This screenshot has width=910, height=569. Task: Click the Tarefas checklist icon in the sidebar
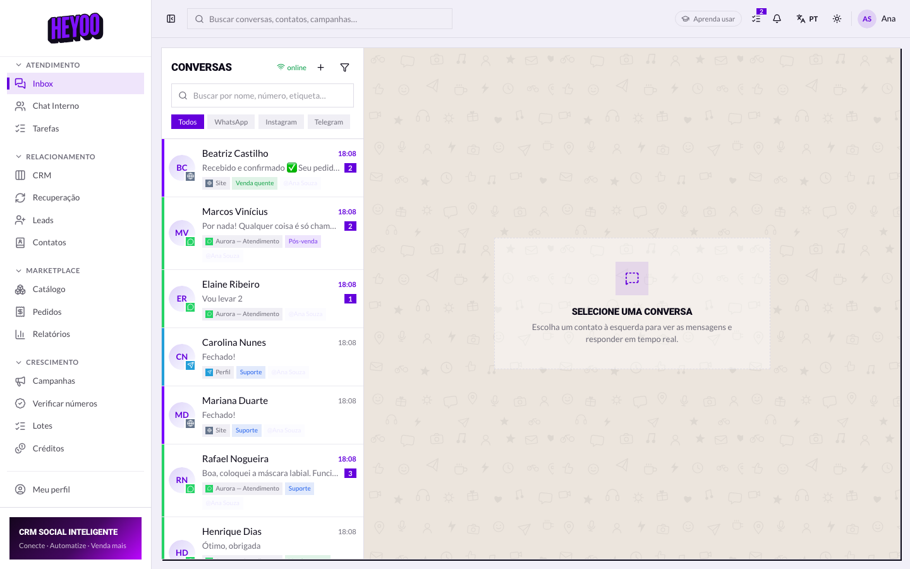tap(20, 128)
